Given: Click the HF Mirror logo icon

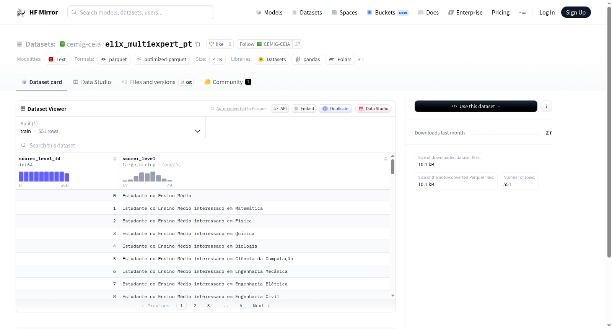Looking at the screenshot, I should click(x=21, y=13).
